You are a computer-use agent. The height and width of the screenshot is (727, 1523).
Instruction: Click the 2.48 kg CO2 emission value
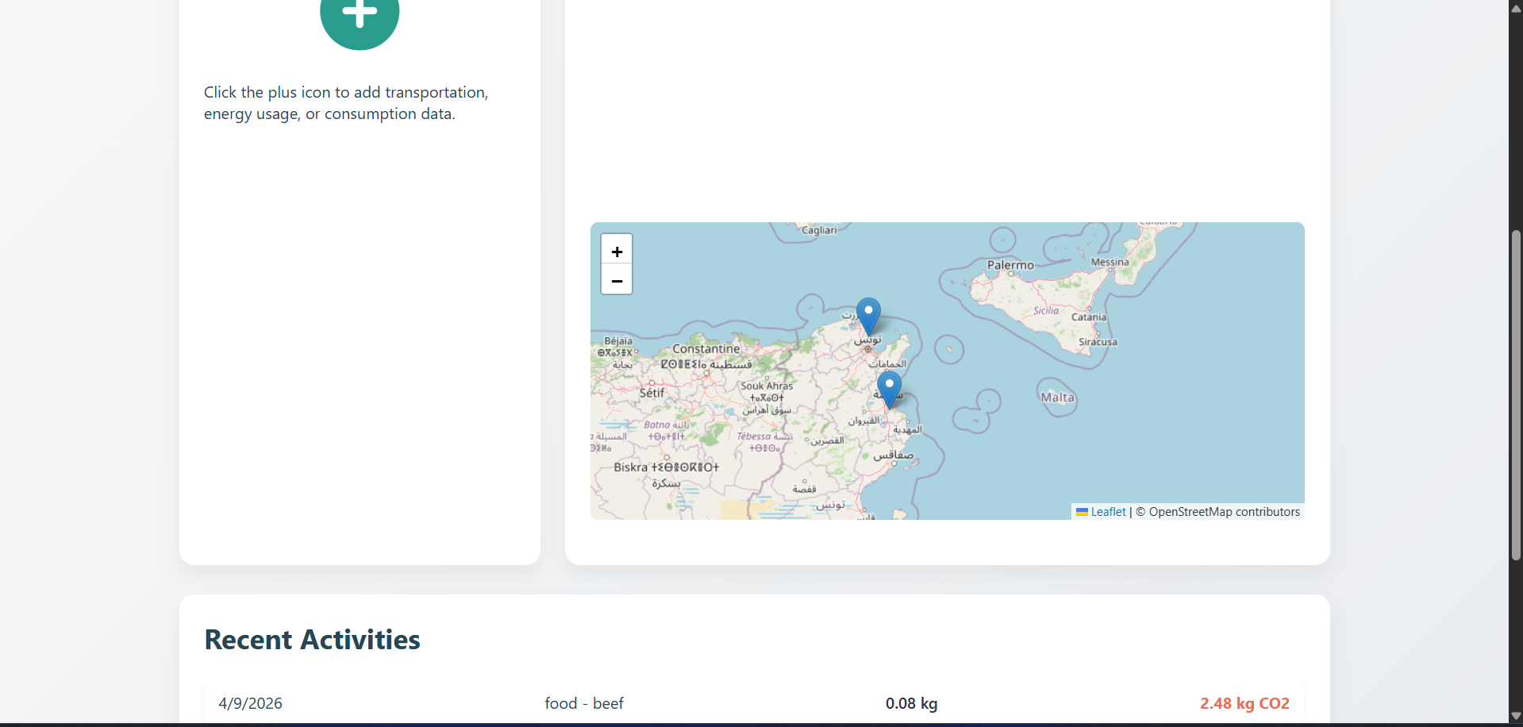pyautogui.click(x=1244, y=703)
